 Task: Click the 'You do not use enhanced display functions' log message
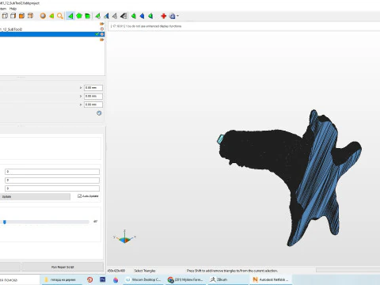click(154, 26)
